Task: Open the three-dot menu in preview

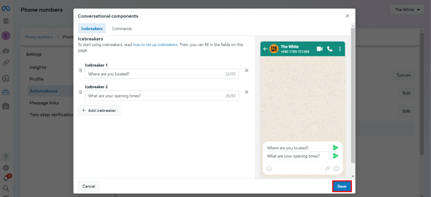Action: pos(340,49)
